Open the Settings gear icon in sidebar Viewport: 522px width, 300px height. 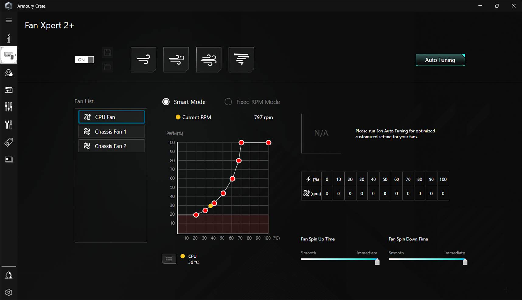pos(9,292)
